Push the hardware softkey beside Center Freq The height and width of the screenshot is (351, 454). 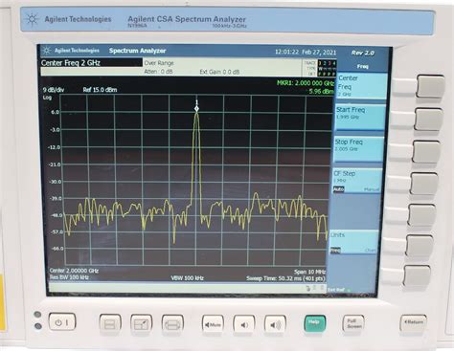(430, 86)
